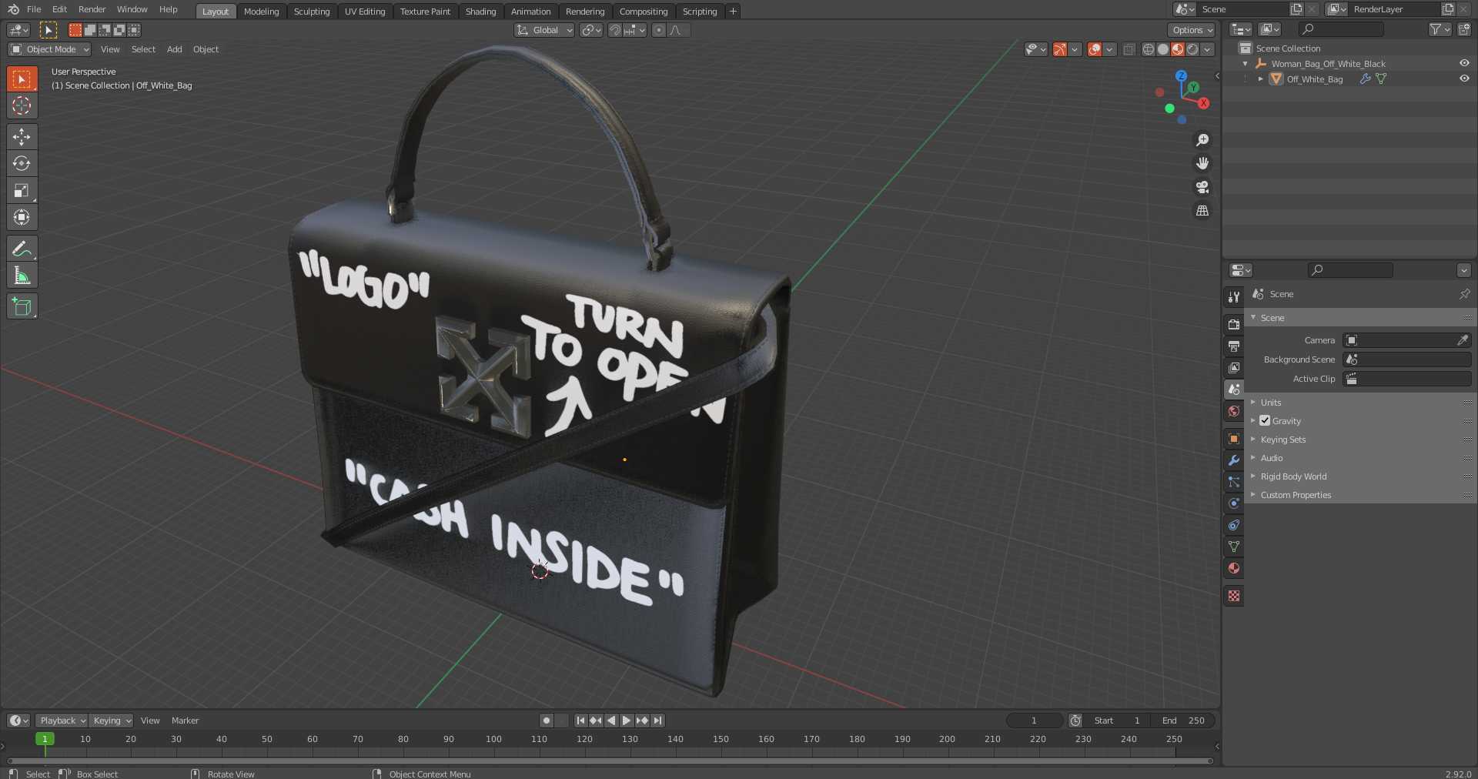
Task: Activate the Add Cube tool
Action: click(x=22, y=306)
